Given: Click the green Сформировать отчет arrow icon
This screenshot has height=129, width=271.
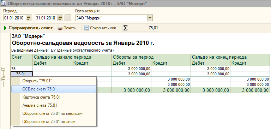Looking at the screenshot, I should click(x=5, y=28).
